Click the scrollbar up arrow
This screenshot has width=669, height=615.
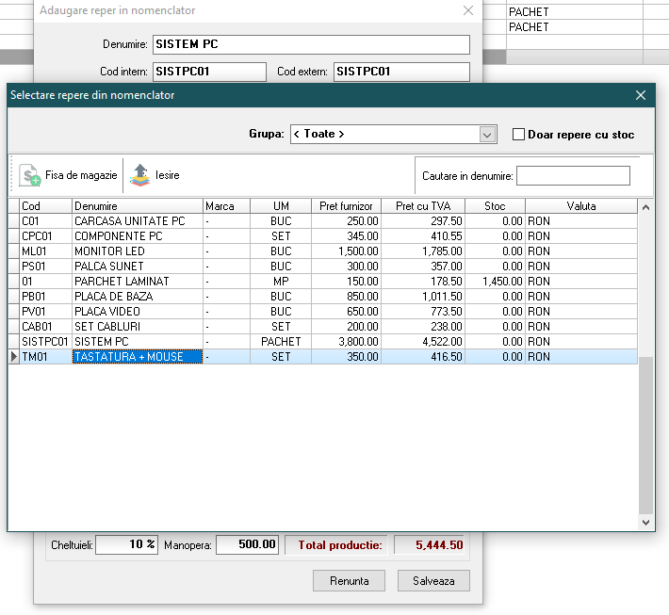tap(645, 207)
